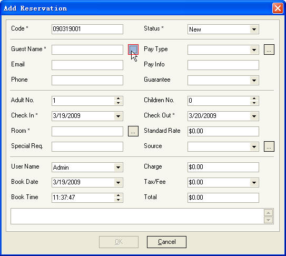286x256 pixels.
Task: Browse rooms with the Room ellipsis button
Action: pyautogui.click(x=133, y=131)
